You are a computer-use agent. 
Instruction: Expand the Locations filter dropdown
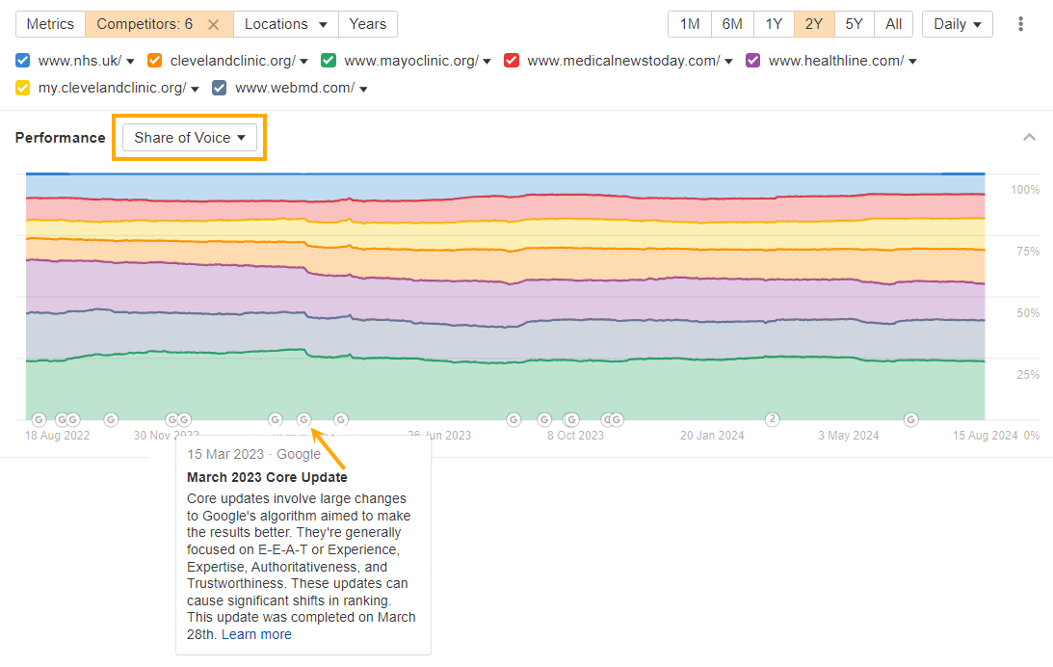tap(285, 23)
